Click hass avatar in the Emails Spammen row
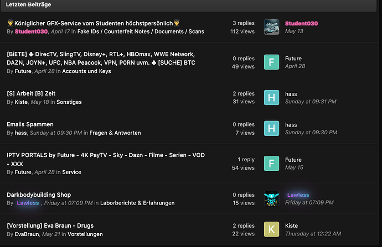This screenshot has width=382, height=247. (271, 129)
